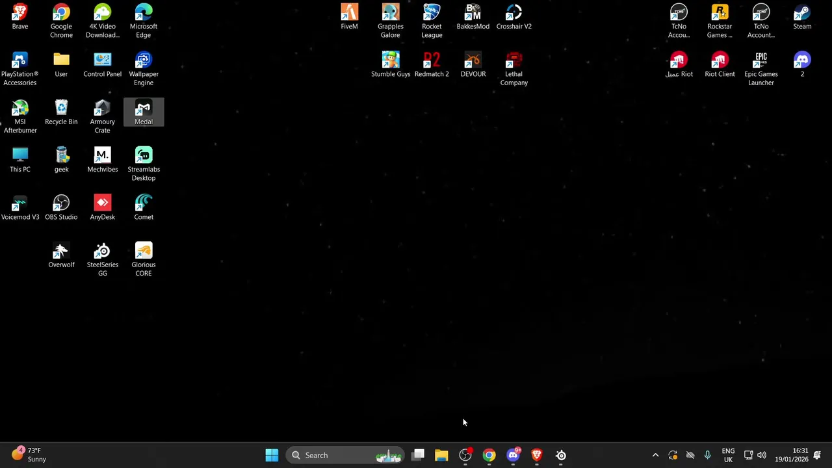Select the Mechvibes desktop icon
Viewport: 832px width, 468px height.
(x=102, y=160)
